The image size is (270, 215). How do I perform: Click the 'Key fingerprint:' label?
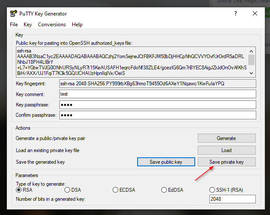(x=31, y=84)
